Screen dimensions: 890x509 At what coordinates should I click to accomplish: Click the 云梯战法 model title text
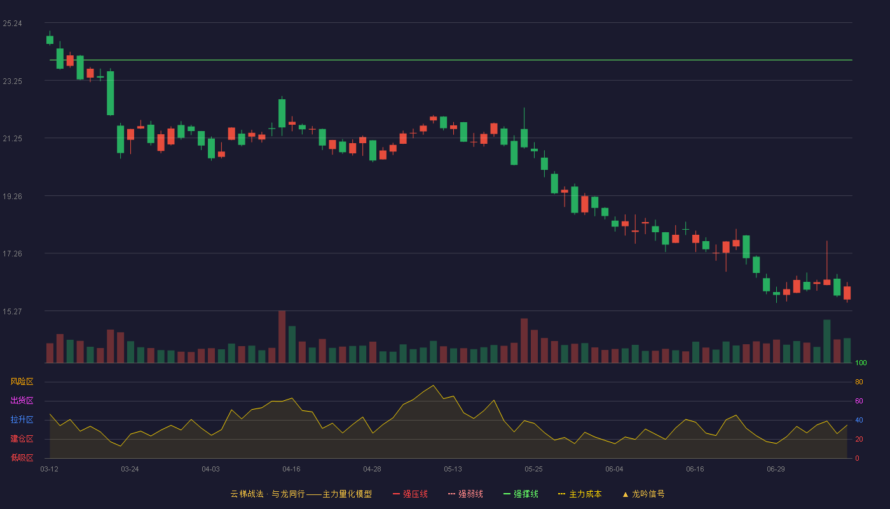click(x=247, y=494)
